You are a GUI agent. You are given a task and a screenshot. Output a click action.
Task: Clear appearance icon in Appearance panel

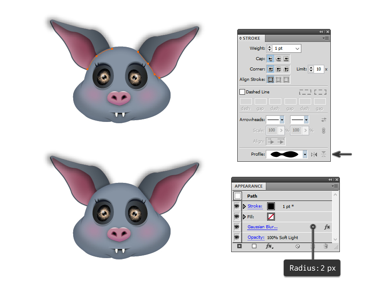coord(297,246)
